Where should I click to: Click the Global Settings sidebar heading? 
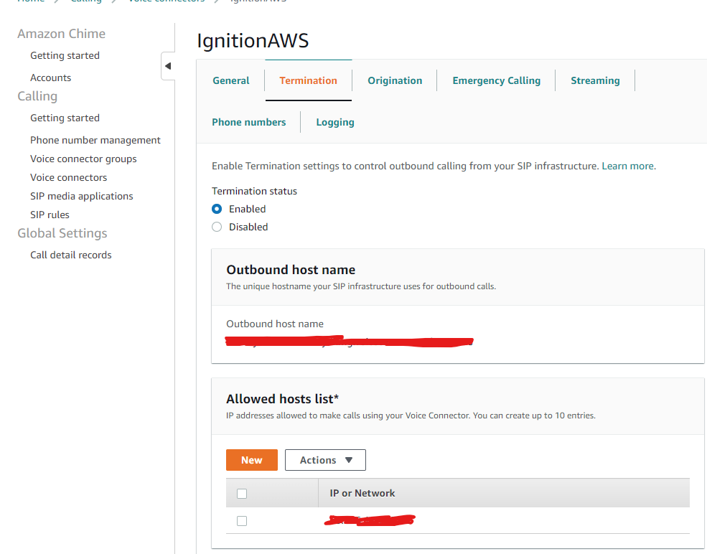(x=62, y=233)
